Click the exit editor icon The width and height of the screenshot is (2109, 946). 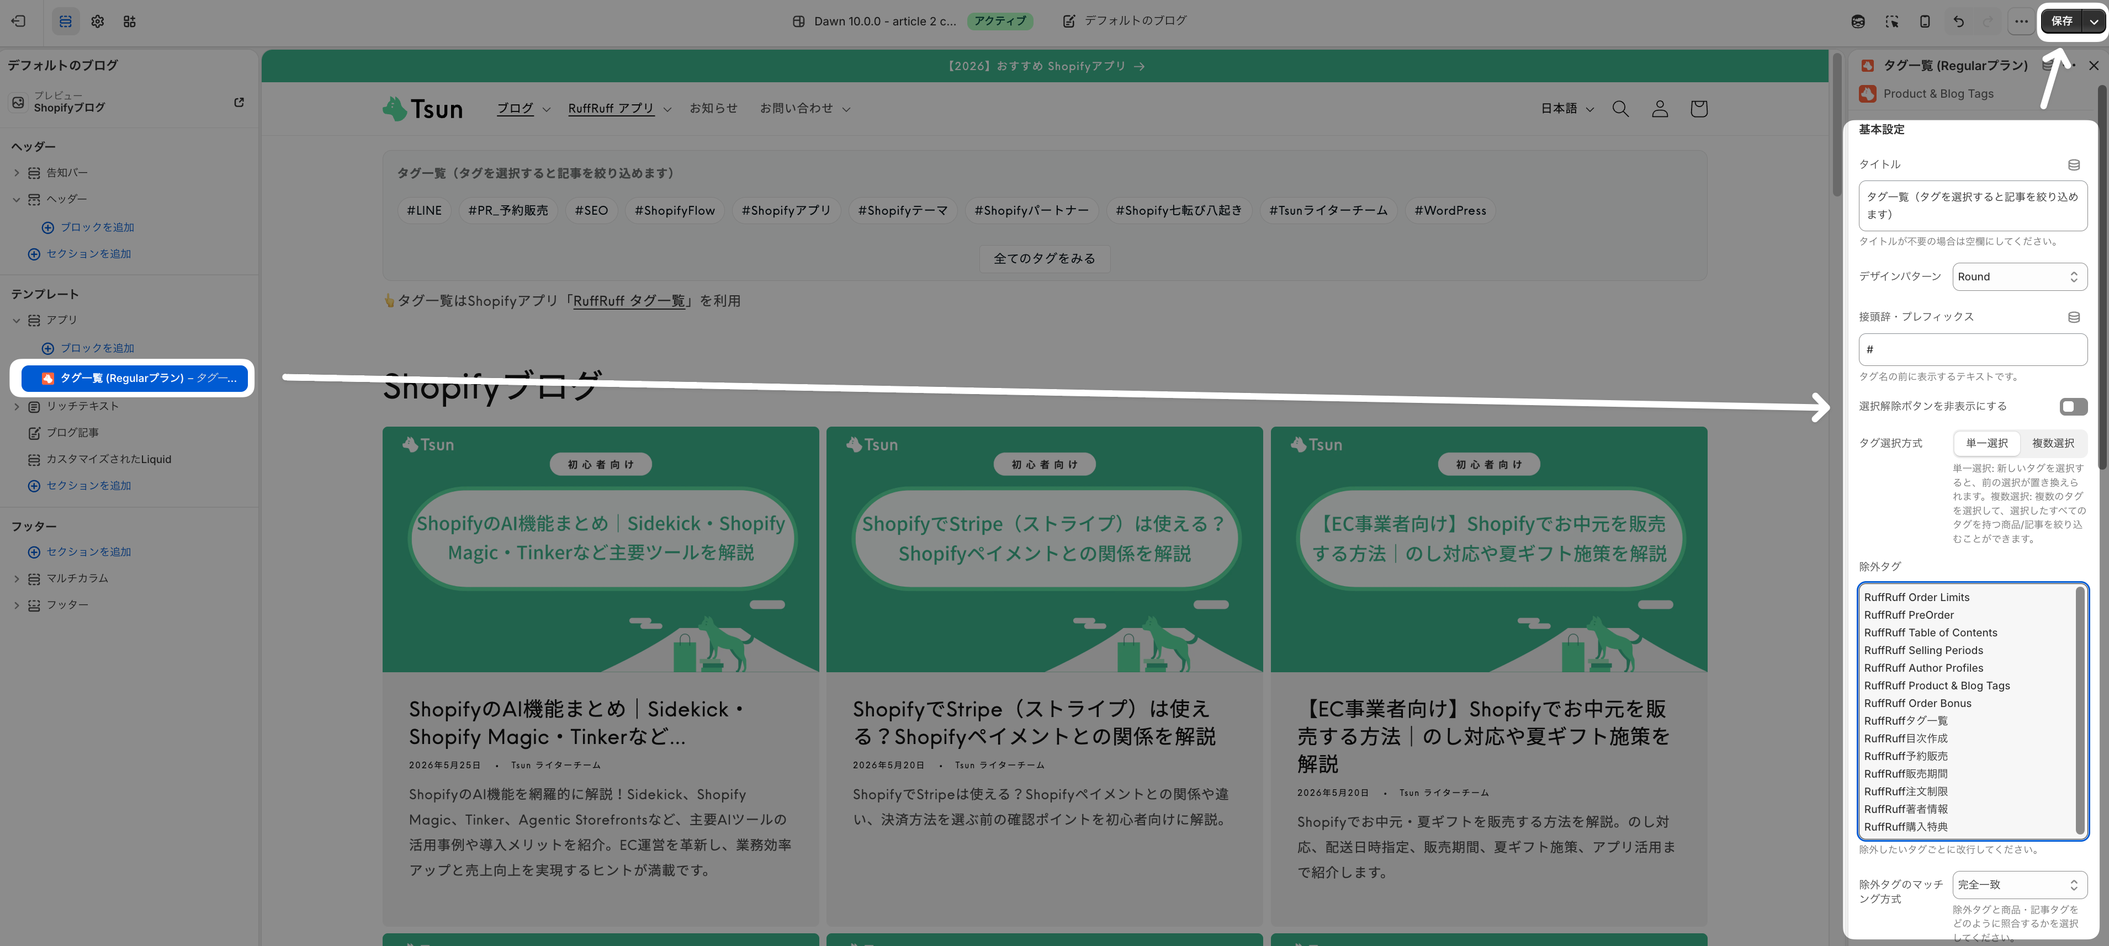[19, 22]
